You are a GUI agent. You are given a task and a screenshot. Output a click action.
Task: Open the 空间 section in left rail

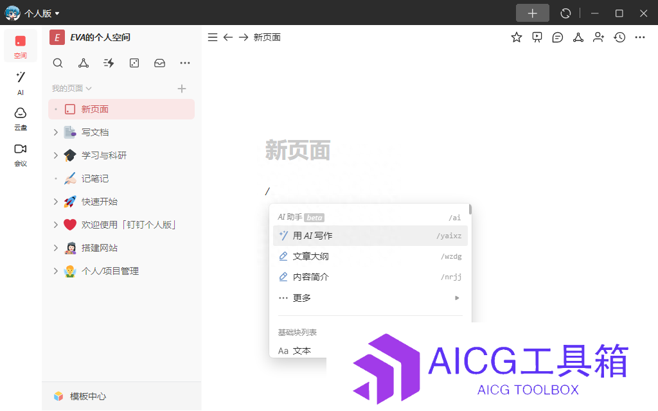click(x=20, y=46)
